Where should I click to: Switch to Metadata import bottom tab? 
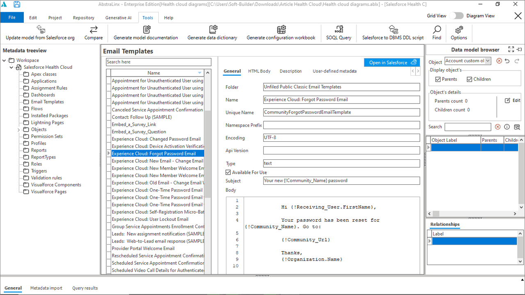(x=46, y=288)
